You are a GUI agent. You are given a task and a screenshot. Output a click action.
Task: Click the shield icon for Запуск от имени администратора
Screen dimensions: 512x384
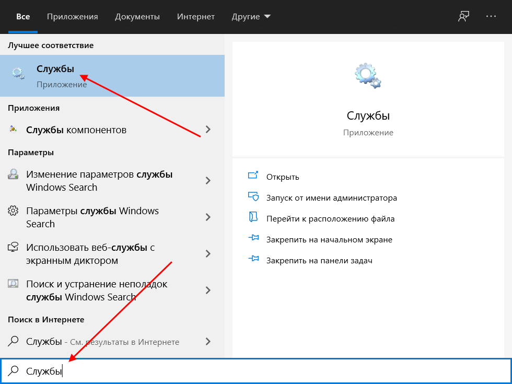pyautogui.click(x=253, y=196)
